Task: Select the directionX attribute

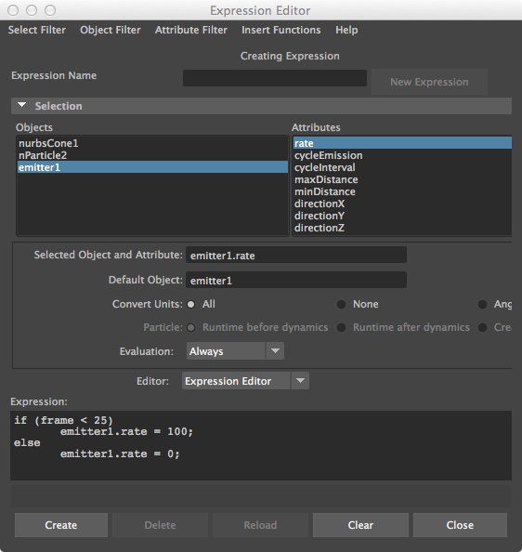Action: coord(402,204)
